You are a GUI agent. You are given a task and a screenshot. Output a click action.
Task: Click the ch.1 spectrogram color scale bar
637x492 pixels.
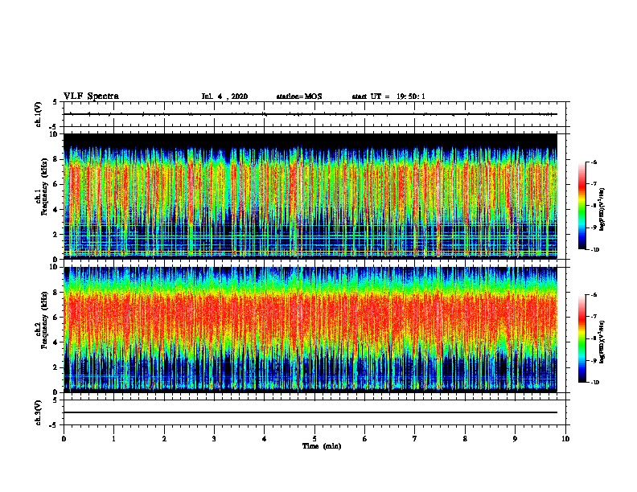pyautogui.click(x=582, y=206)
